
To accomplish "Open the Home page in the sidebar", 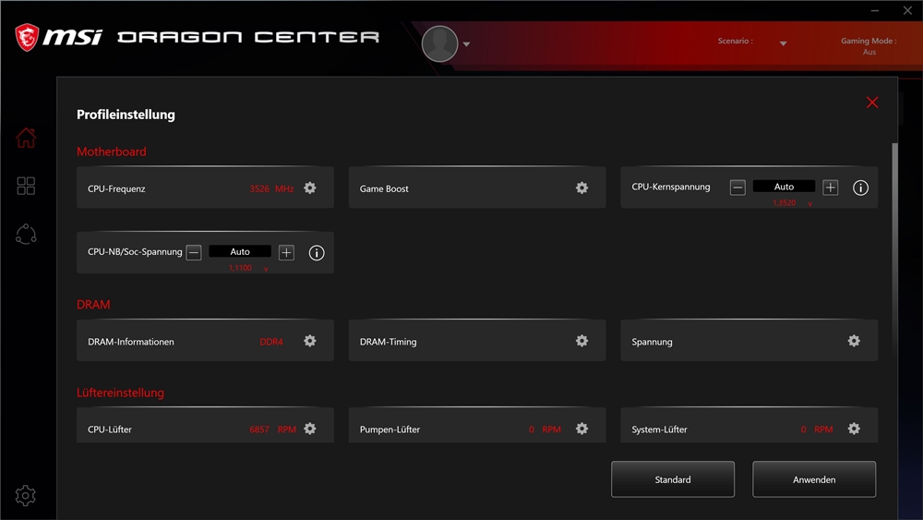I will coord(26,138).
